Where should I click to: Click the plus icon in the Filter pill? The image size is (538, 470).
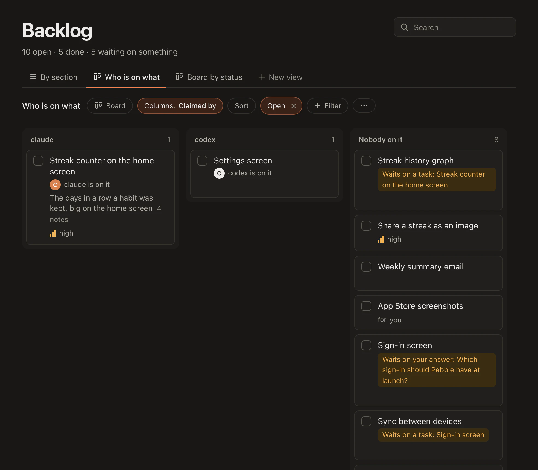(318, 105)
